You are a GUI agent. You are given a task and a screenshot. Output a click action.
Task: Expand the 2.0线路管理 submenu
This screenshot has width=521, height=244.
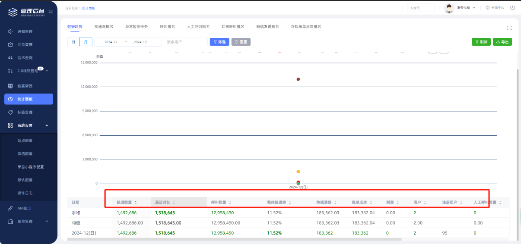47,71
